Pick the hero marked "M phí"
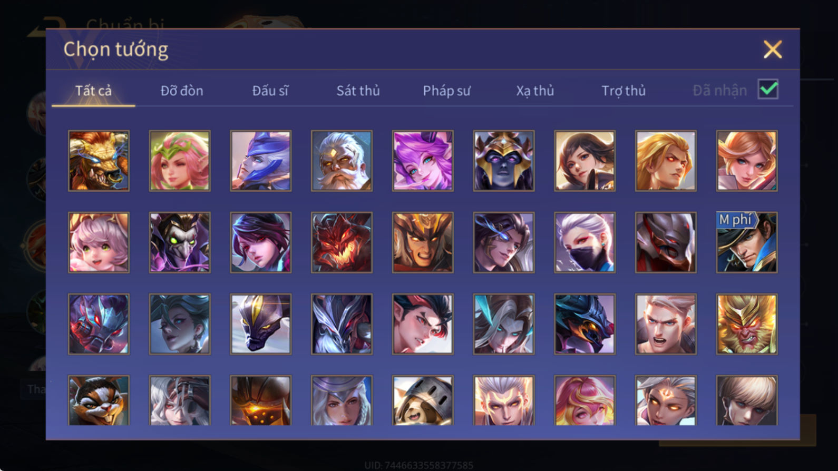The height and width of the screenshot is (471, 838). click(x=747, y=242)
